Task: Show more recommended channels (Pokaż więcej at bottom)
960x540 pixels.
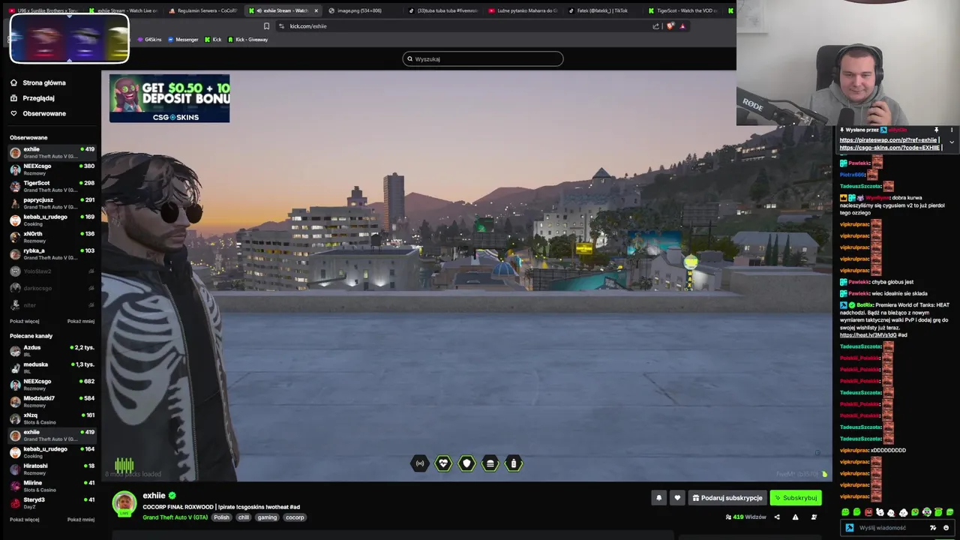Action: 24,519
